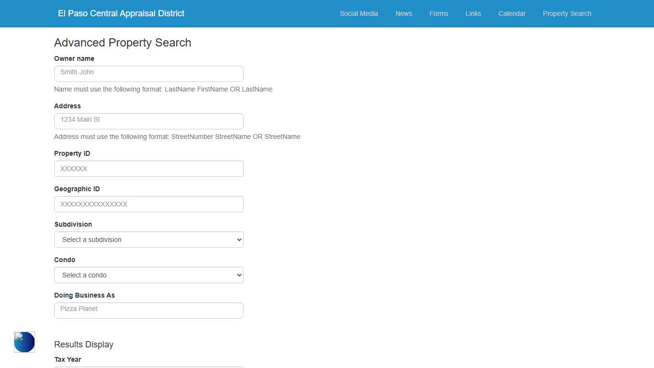Focus the Owner name text field
The width and height of the screenshot is (654, 368).
point(148,74)
